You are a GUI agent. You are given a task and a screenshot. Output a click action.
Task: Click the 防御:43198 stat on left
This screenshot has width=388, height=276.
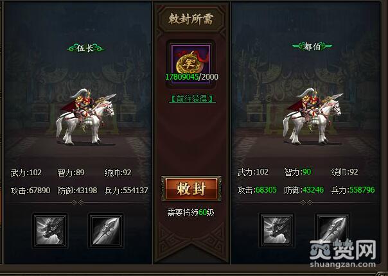[77, 191]
